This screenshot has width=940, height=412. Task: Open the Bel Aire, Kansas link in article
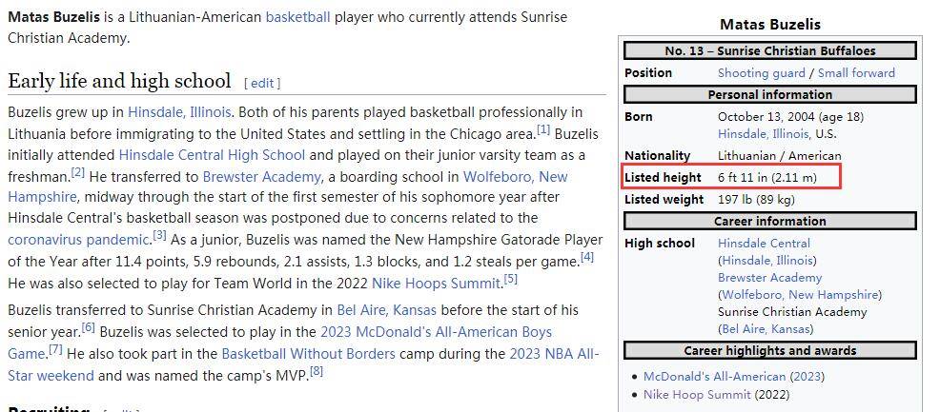(387, 310)
